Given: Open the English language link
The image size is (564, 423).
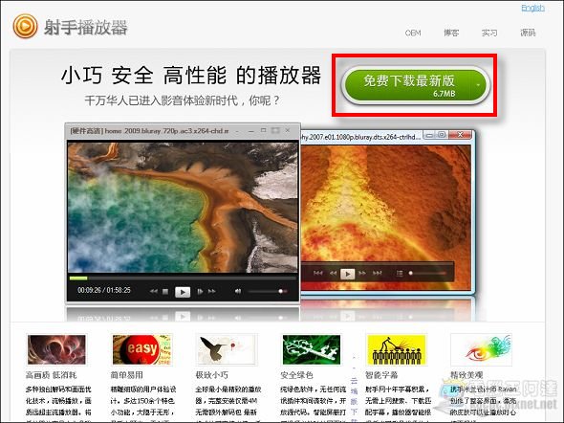Looking at the screenshot, I should click(532, 8).
